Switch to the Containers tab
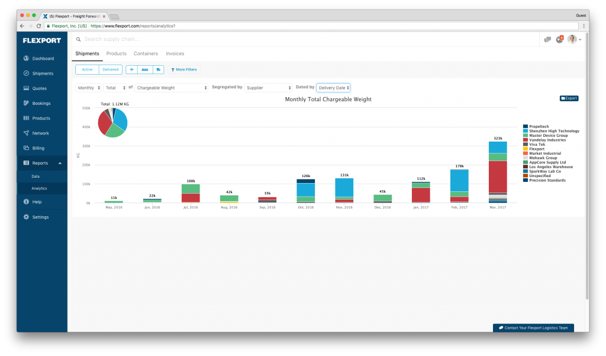The width and height of the screenshot is (606, 356). 146,54
